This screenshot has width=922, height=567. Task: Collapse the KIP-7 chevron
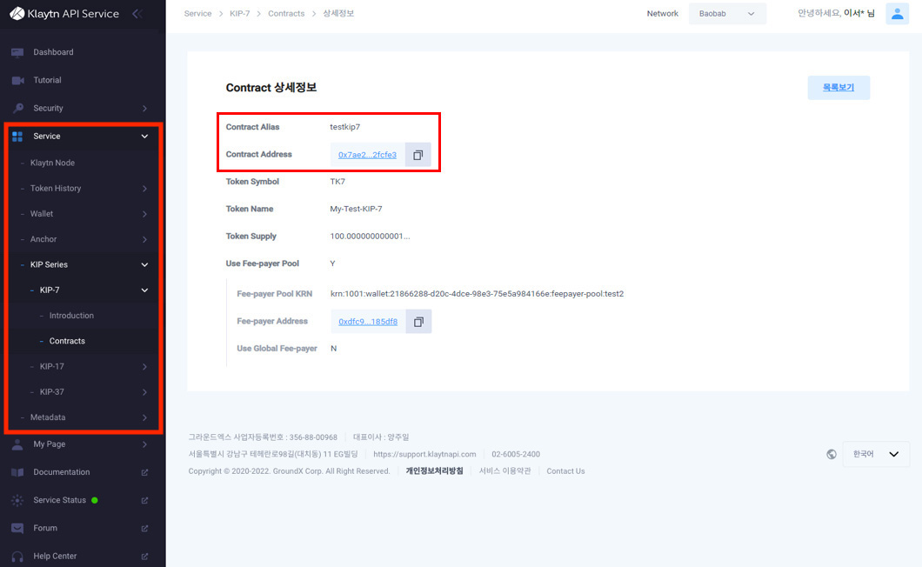point(144,290)
